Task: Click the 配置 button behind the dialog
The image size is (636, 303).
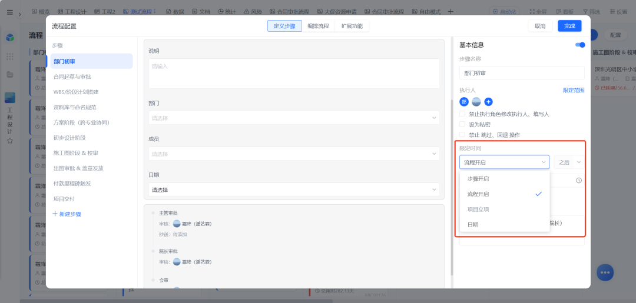Action: 615,35
